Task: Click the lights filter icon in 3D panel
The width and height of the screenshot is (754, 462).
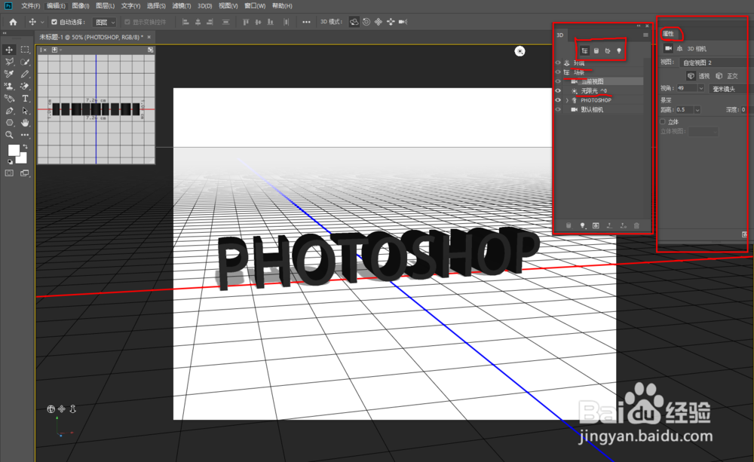Action: [620, 50]
